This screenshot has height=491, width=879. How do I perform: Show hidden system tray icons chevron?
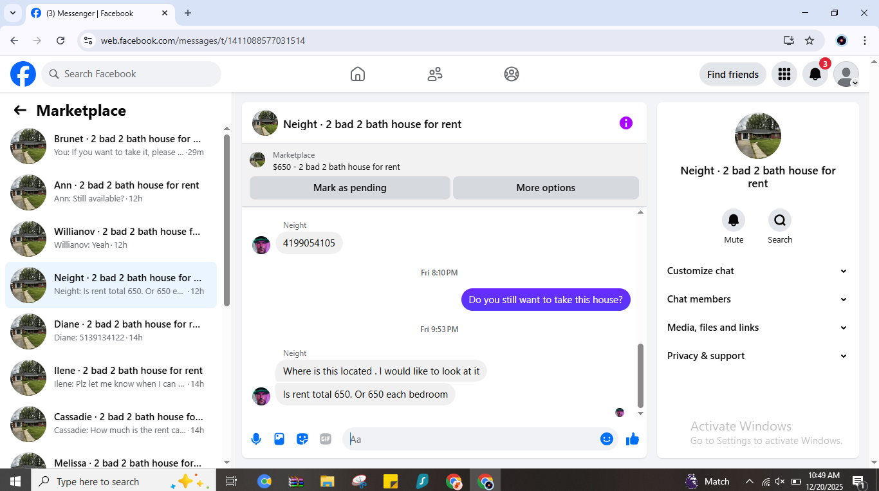750,481
